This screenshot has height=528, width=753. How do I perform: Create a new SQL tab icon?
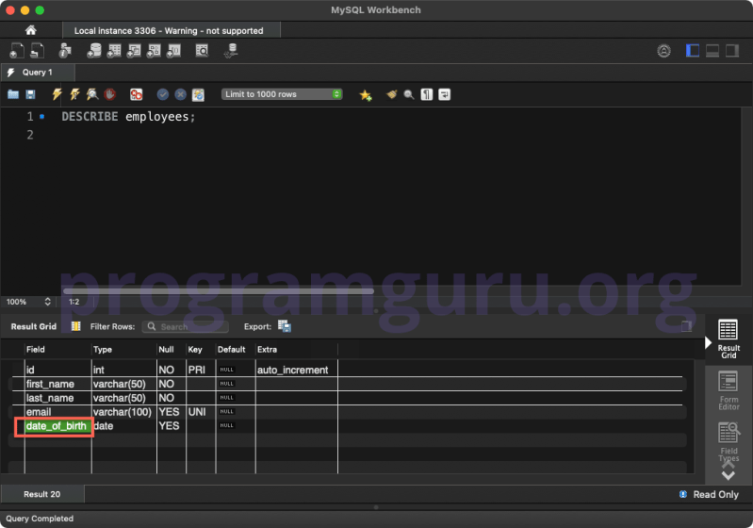click(17, 51)
